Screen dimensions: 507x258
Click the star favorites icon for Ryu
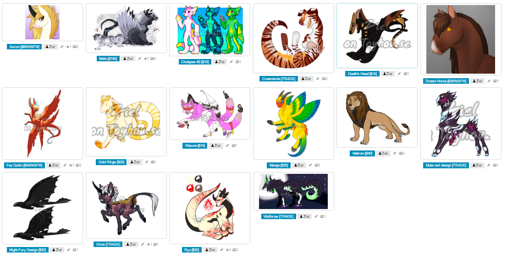tap(227, 250)
